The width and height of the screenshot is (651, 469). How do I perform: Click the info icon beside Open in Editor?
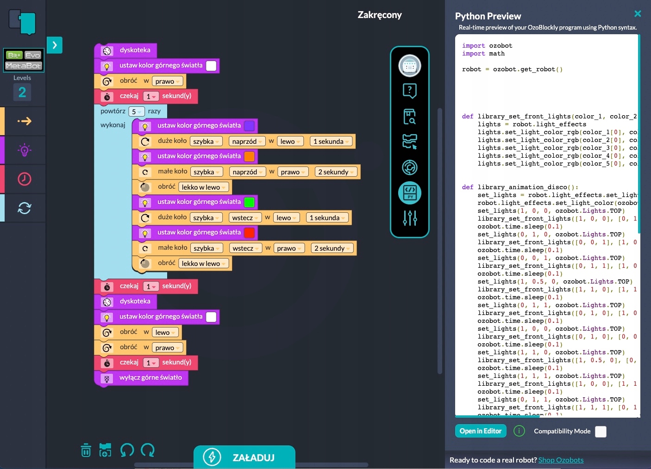point(520,431)
